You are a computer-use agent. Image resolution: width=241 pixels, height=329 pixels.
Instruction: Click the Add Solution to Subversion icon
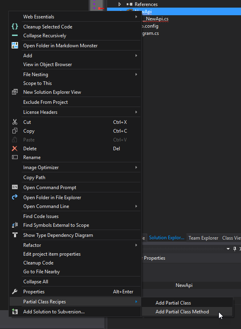point(15,311)
